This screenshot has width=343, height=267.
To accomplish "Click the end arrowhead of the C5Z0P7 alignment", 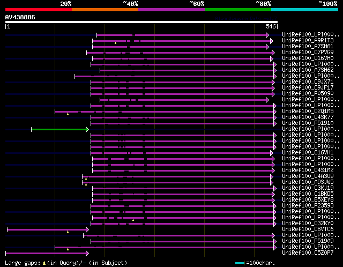I will point(87,254).
